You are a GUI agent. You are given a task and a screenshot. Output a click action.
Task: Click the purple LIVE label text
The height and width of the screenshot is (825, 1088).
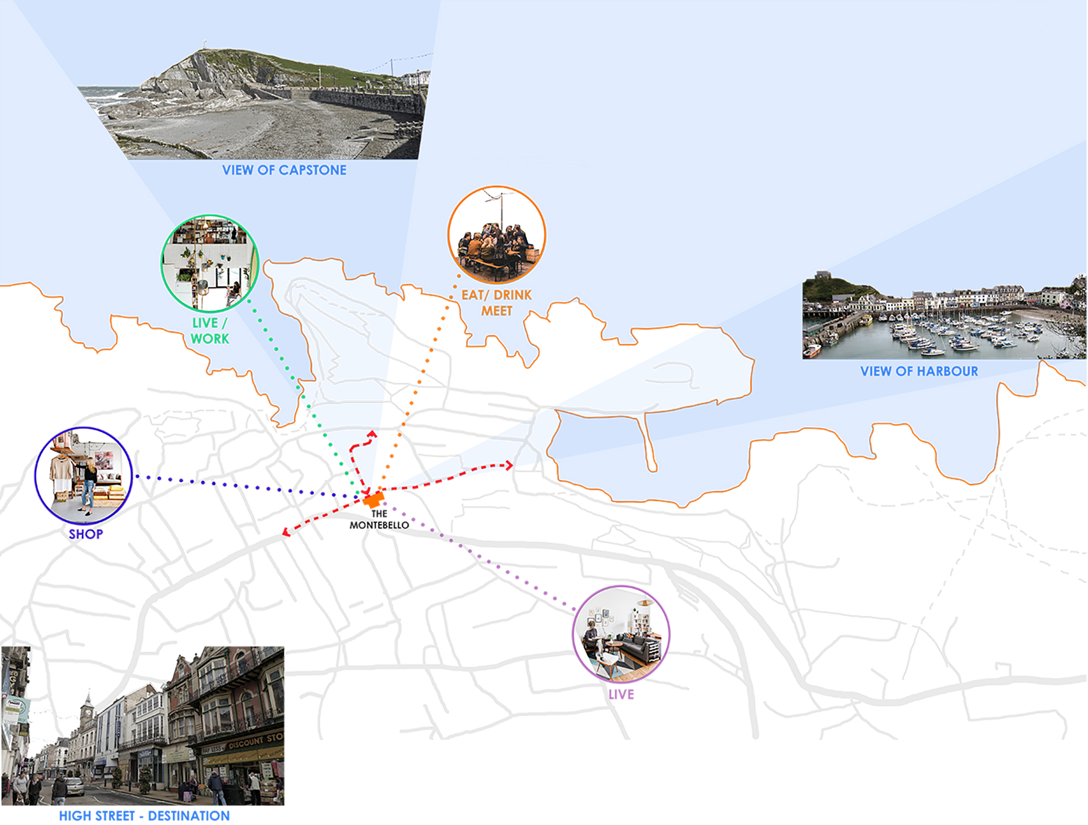(x=621, y=695)
